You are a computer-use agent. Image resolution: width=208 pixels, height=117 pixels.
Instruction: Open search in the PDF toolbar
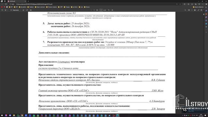185,10
